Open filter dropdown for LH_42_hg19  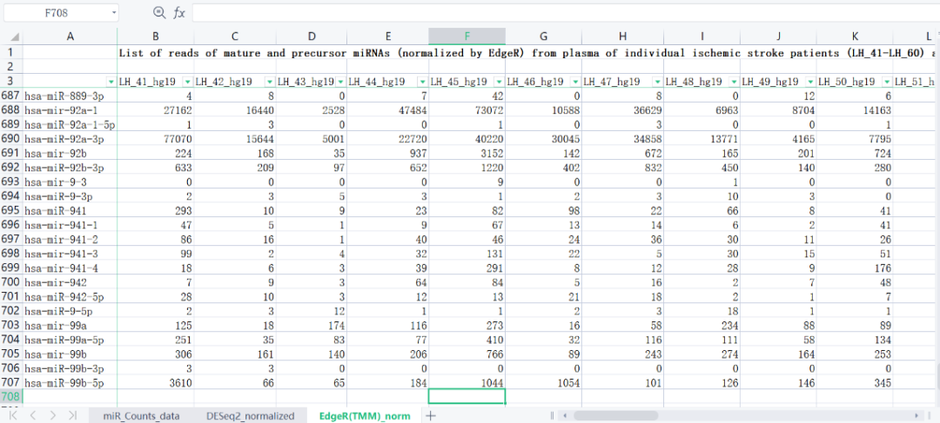pyautogui.click(x=269, y=82)
